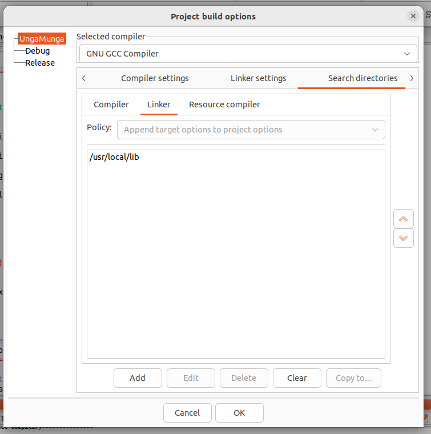This screenshot has width=431, height=434.
Task: Confirm the dialog with OK
Action: pos(239,413)
